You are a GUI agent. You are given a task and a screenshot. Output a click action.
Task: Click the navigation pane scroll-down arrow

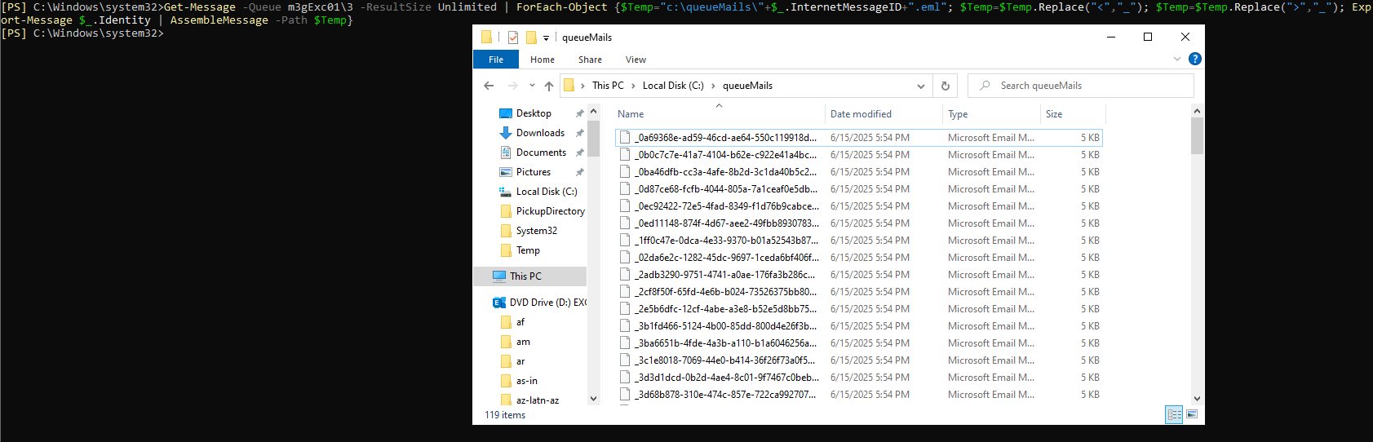tap(593, 399)
